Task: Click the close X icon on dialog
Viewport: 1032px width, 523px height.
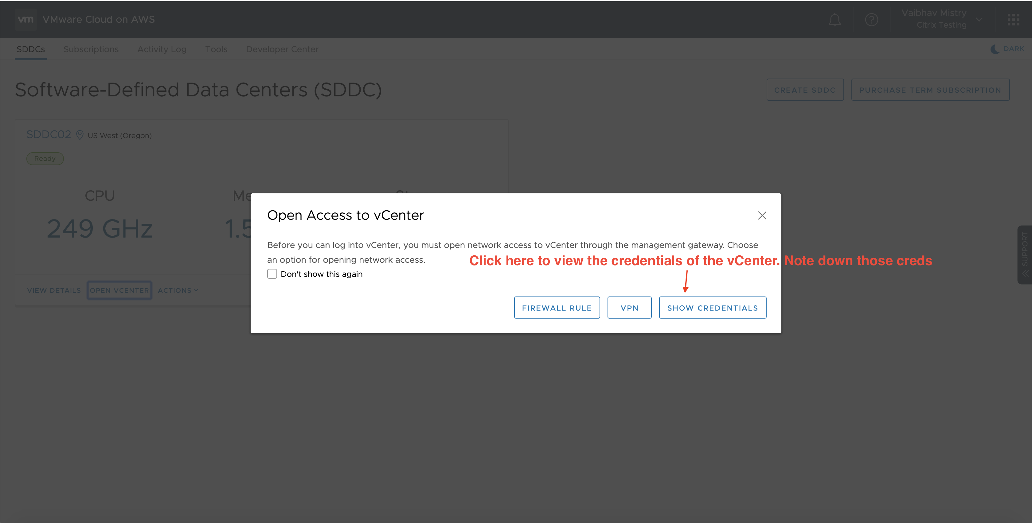Action: (x=762, y=215)
